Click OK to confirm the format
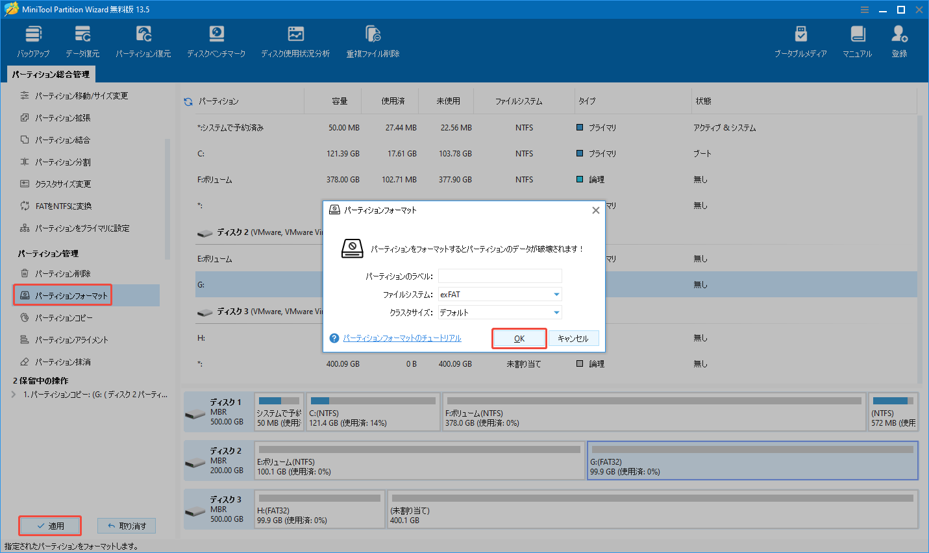 tap(519, 338)
